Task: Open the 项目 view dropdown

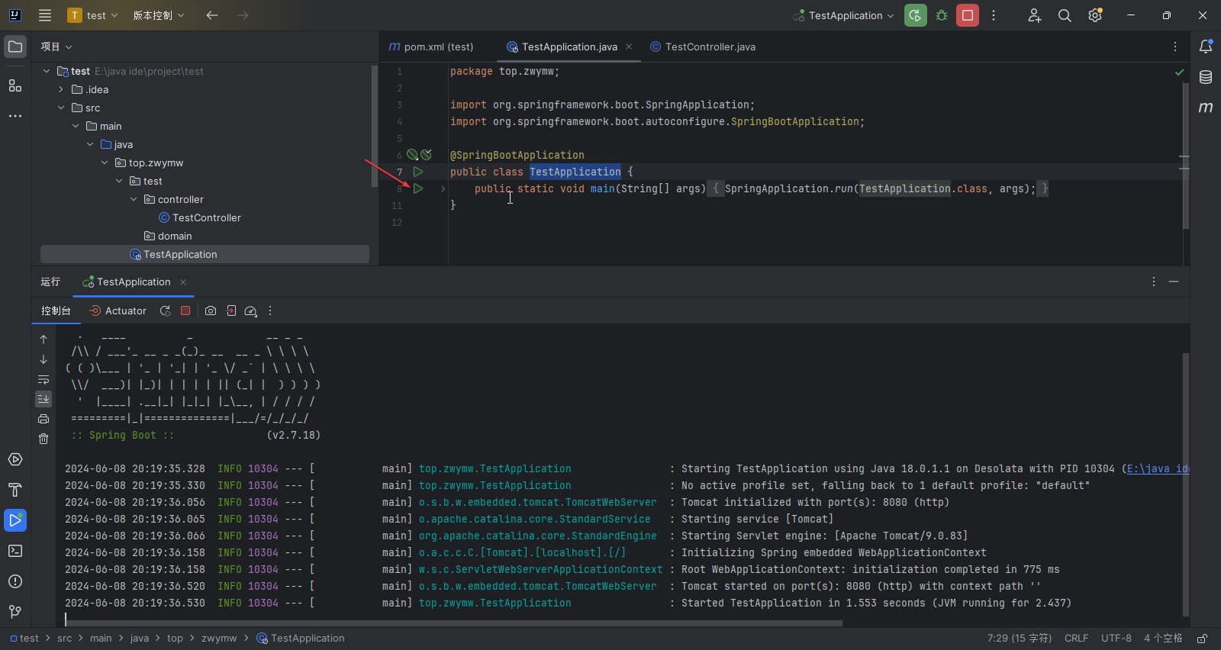Action: 56,47
